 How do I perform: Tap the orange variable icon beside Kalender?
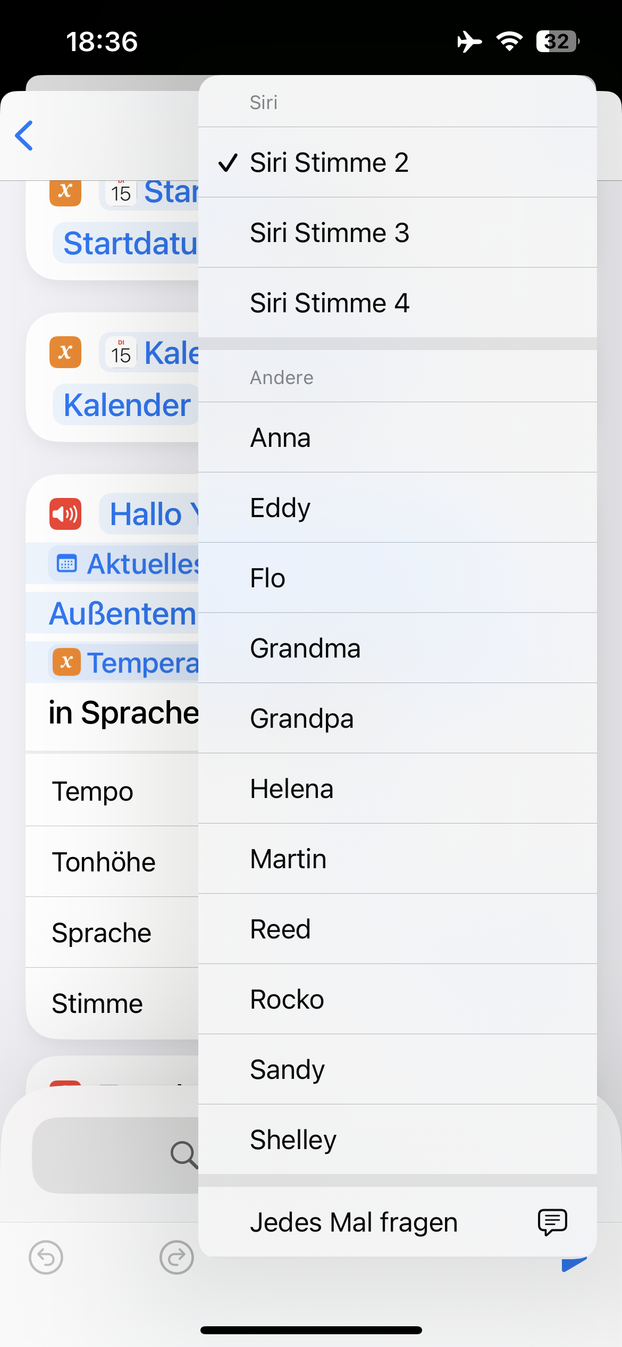tap(65, 352)
